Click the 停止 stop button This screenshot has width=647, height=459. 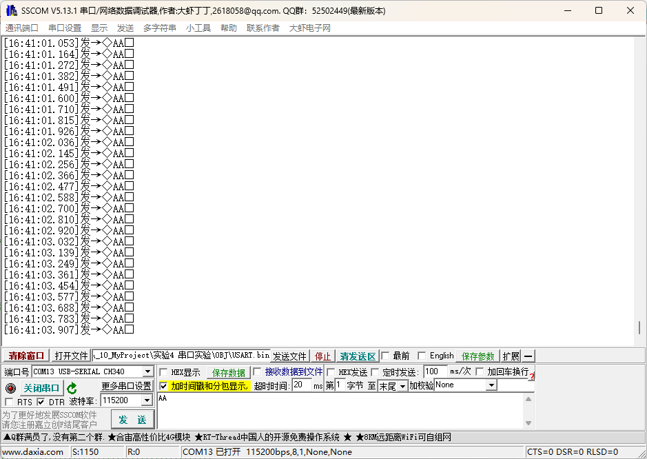(322, 356)
